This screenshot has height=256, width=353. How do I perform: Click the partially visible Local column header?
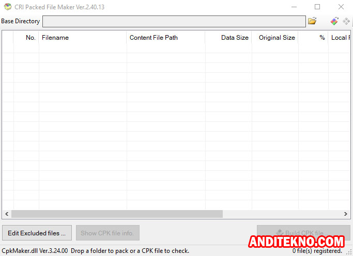pos(339,38)
